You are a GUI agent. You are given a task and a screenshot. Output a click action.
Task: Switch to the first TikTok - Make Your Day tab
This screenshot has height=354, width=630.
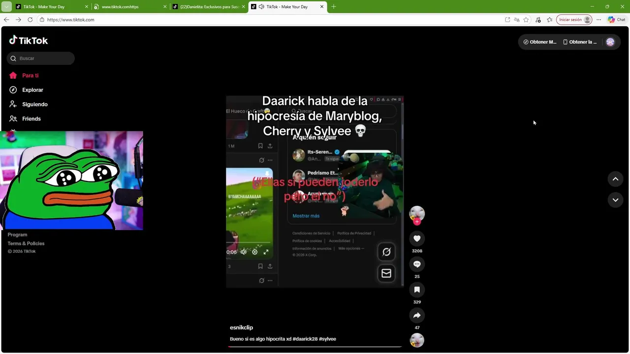[51, 7]
